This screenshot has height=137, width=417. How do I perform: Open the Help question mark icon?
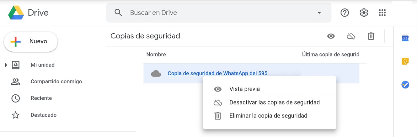(x=345, y=13)
